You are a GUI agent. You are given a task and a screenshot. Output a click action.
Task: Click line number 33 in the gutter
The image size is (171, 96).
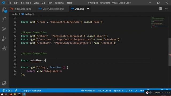15,74
